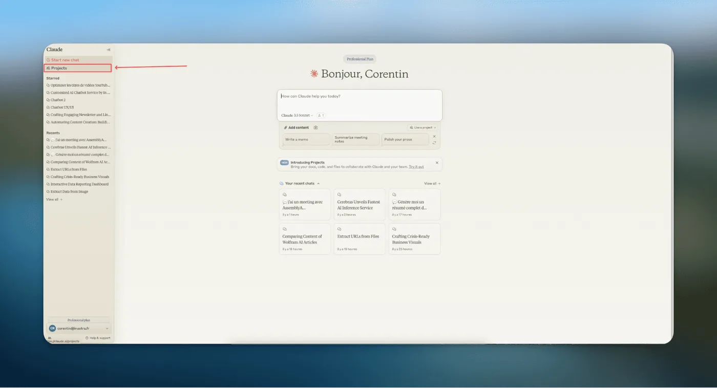Open sidebar recent chat 'J'ai un meeting avec AssemblyA...'
This screenshot has height=388, width=717.
tap(78, 140)
